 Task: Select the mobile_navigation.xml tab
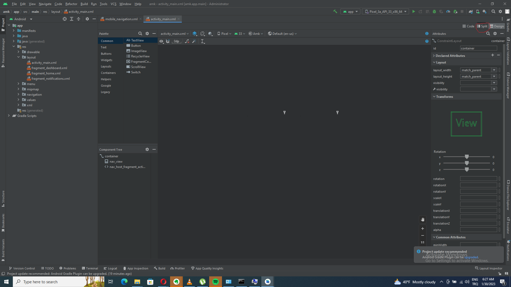pyautogui.click(x=120, y=19)
